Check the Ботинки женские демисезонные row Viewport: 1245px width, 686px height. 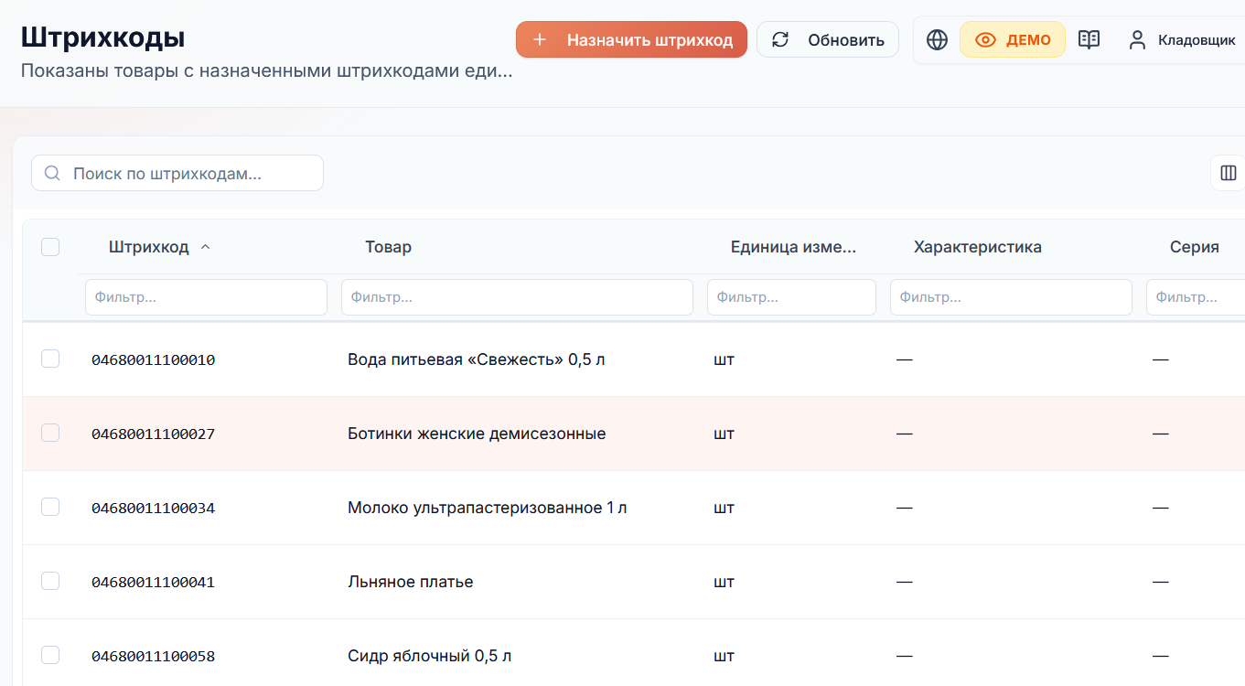[50, 433]
